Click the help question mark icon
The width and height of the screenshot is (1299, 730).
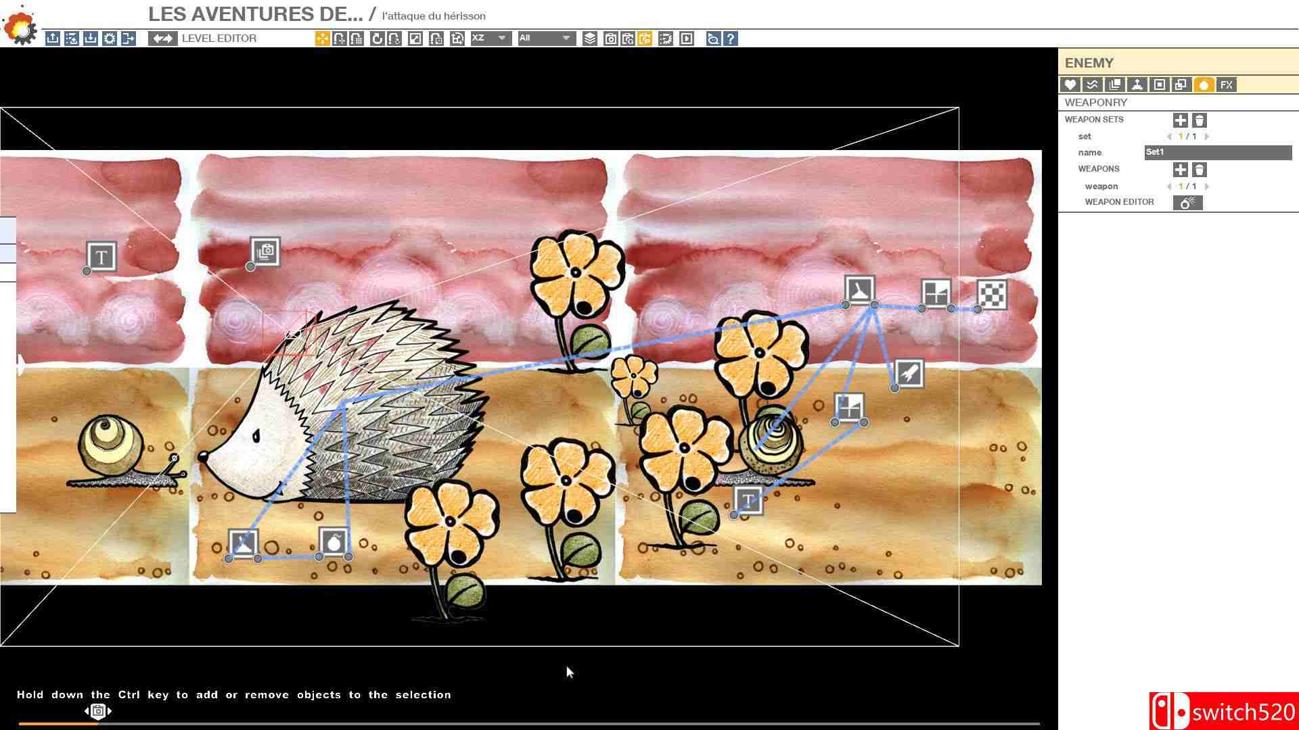tap(731, 39)
